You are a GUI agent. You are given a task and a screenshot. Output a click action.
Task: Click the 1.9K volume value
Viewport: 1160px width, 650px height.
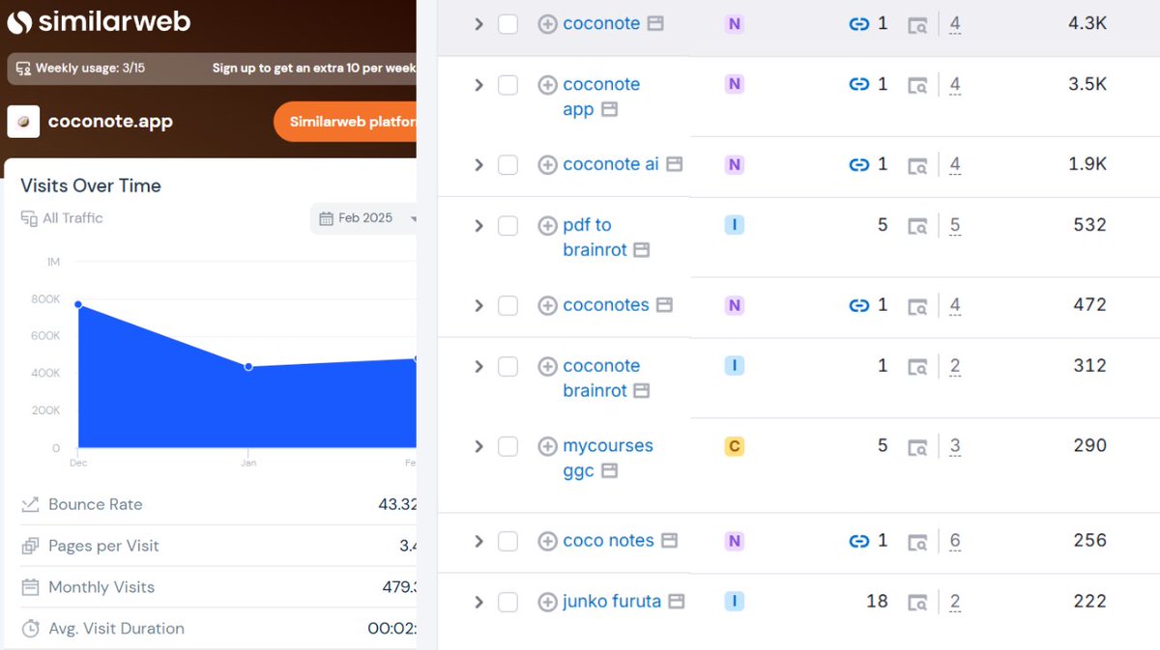coord(1087,164)
